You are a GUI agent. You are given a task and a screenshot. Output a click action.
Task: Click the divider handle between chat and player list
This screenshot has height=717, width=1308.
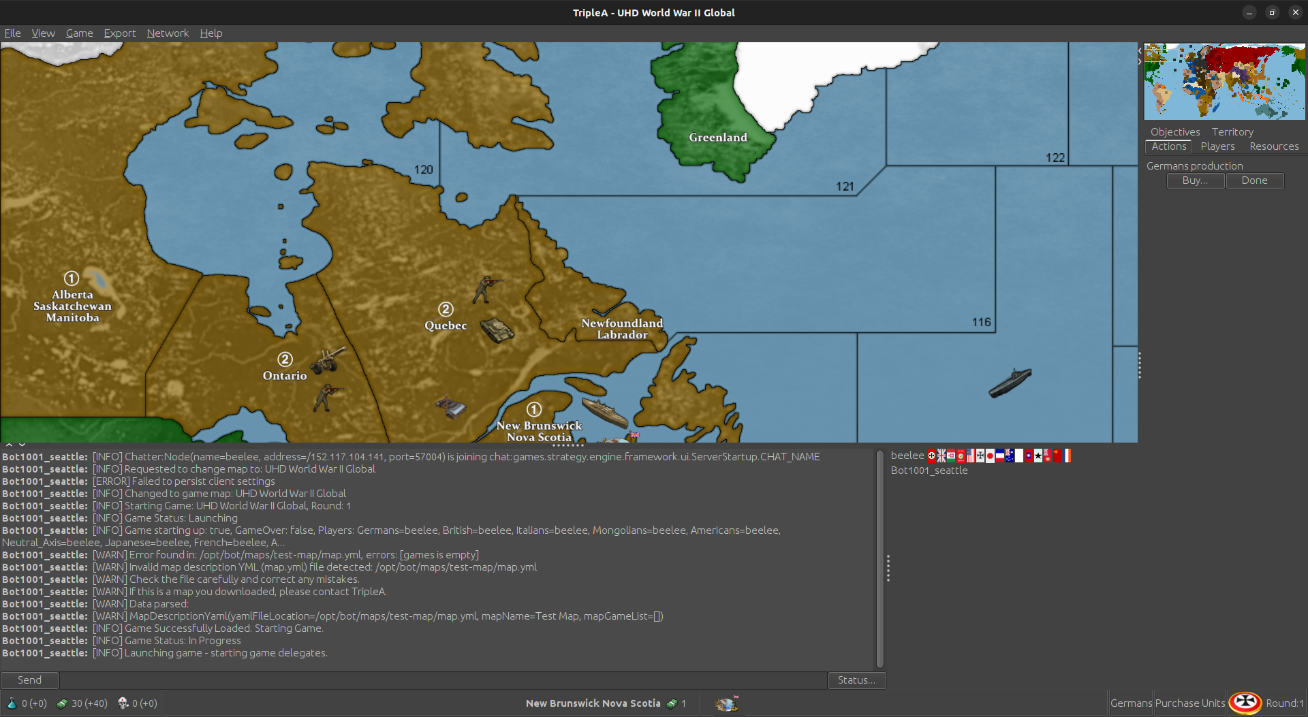(888, 568)
